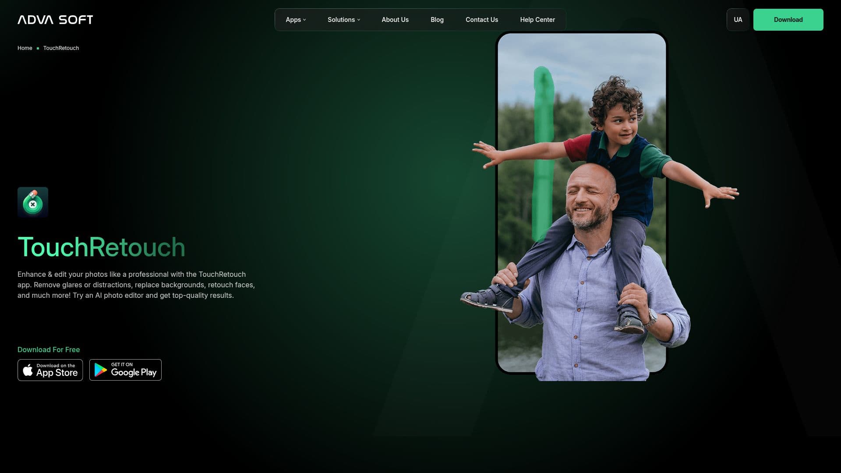
Task: Switch language with the UA button
Action: tap(738, 20)
